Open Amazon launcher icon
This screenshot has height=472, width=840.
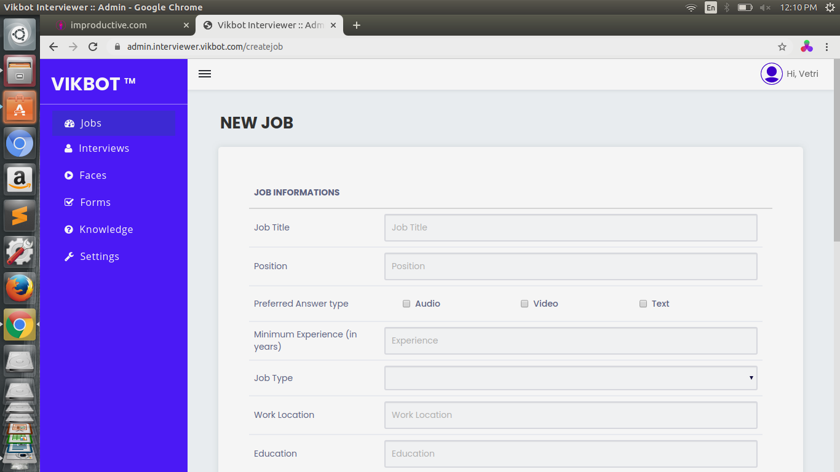click(x=20, y=180)
